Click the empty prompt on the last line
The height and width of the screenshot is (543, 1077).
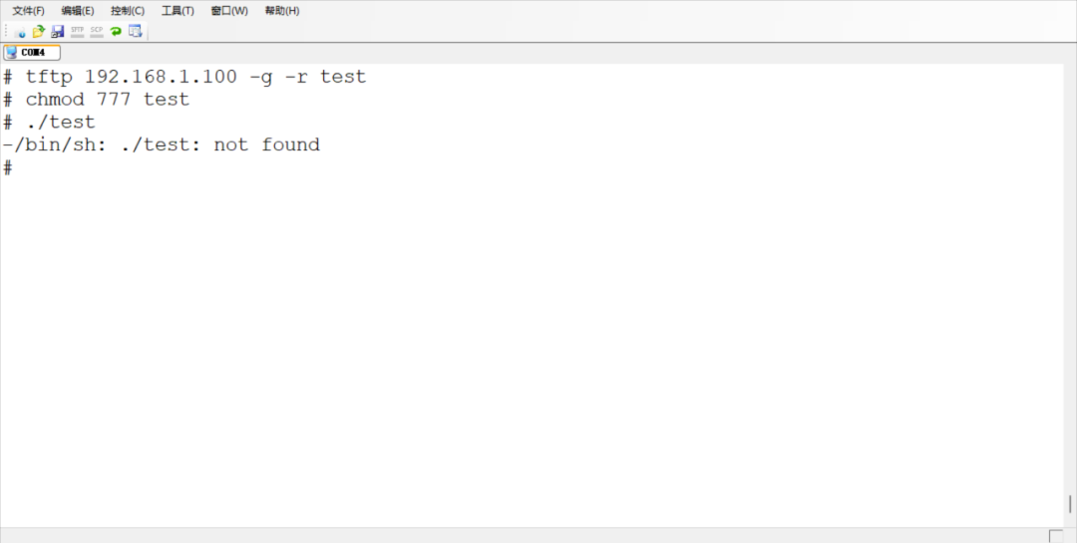[x=8, y=167]
